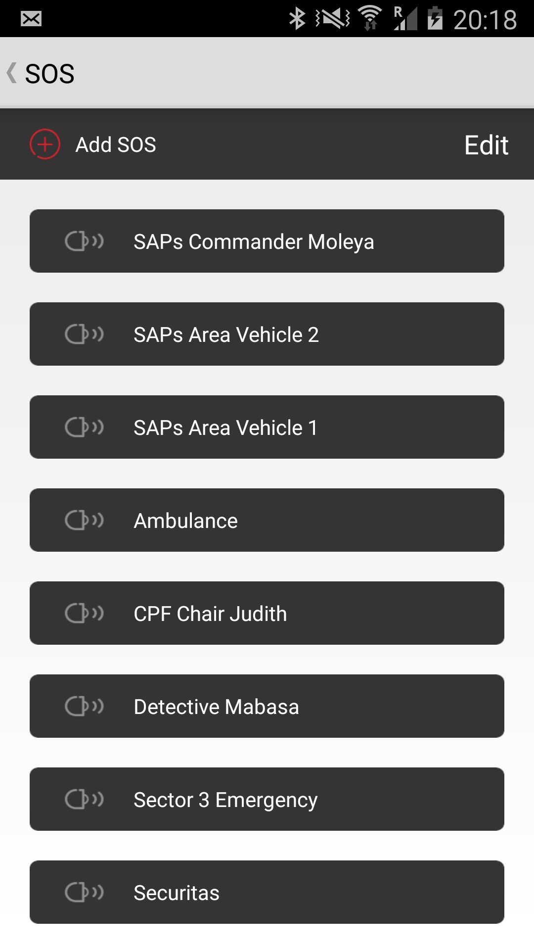Viewport: 534px width, 950px height.
Task: Open the SAPs Area Vehicle 1 entry
Action: [x=267, y=427]
